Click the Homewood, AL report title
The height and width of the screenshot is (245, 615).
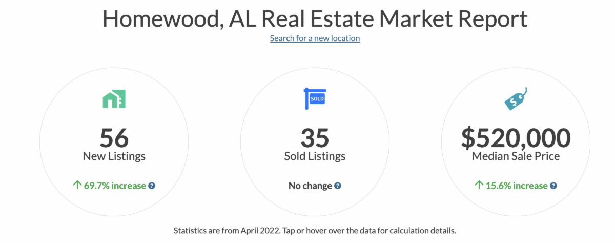pyautogui.click(x=315, y=18)
